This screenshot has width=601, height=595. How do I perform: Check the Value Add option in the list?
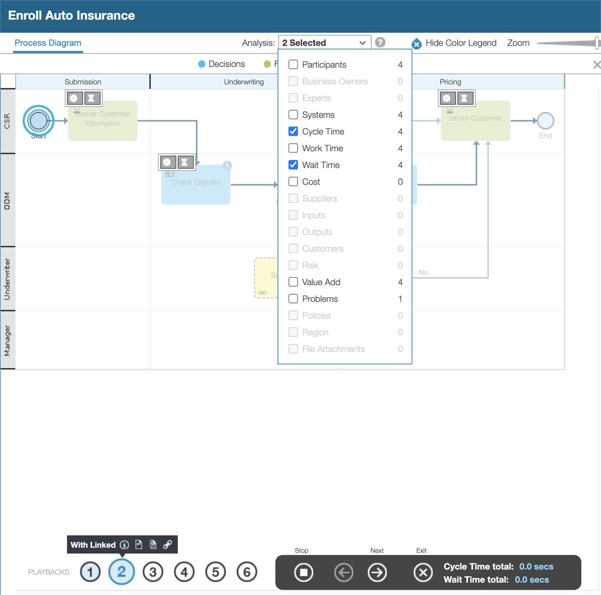tap(293, 282)
